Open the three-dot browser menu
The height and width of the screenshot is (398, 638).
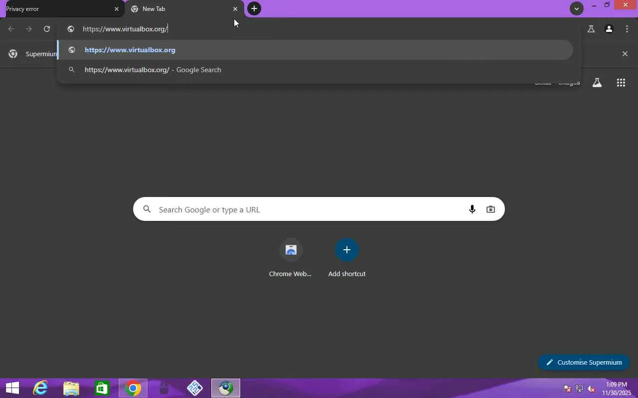tap(627, 29)
